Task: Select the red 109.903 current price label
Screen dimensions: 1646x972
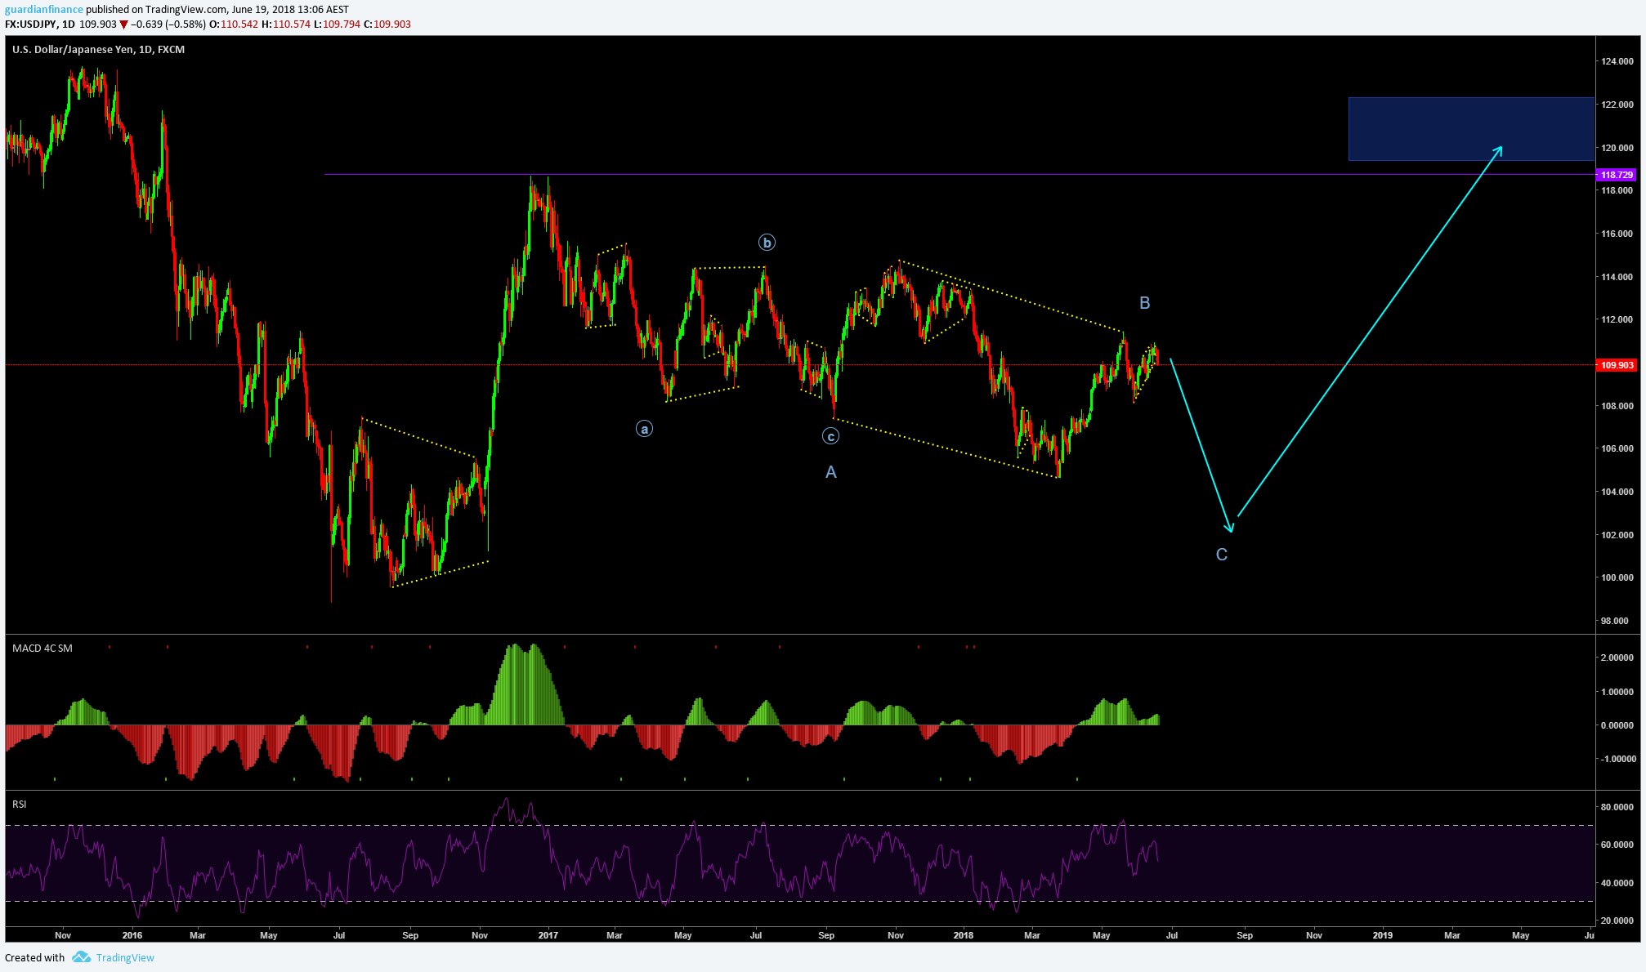Action: 1616,365
